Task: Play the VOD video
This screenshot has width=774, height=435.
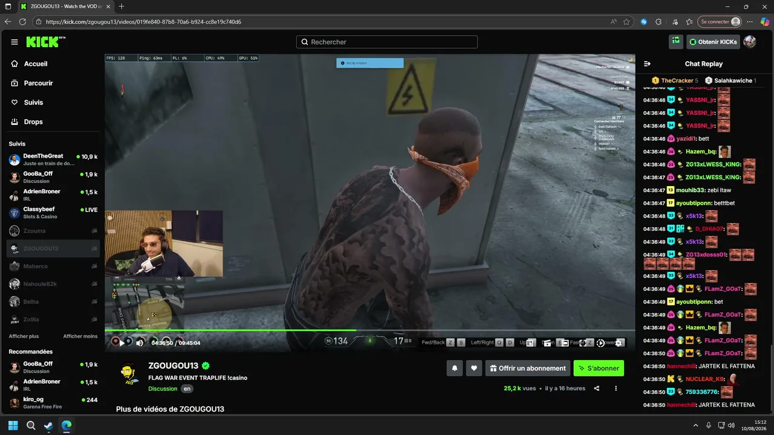Action: 122,343
